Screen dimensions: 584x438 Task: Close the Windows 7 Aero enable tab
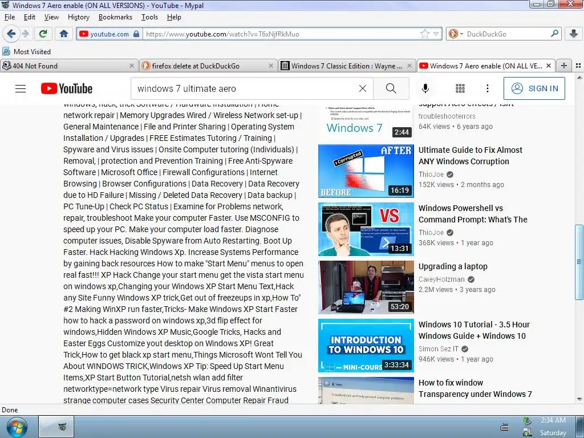(x=548, y=66)
